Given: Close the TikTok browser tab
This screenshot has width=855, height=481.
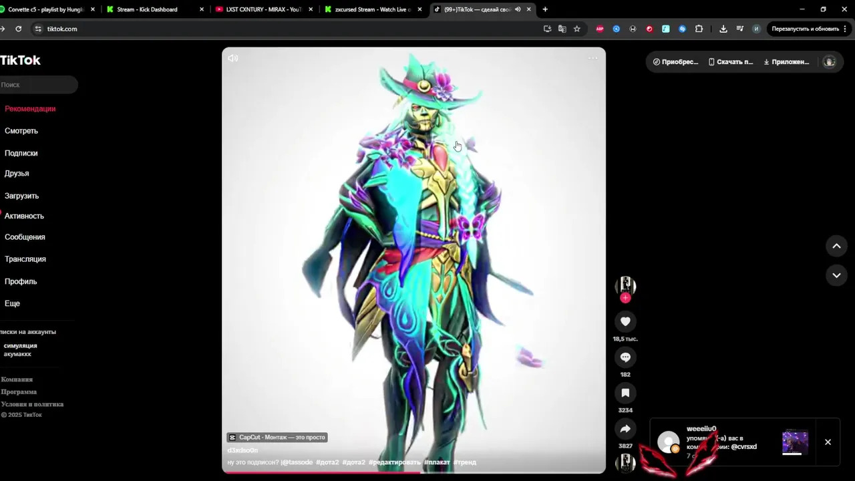Looking at the screenshot, I should click(x=529, y=9).
